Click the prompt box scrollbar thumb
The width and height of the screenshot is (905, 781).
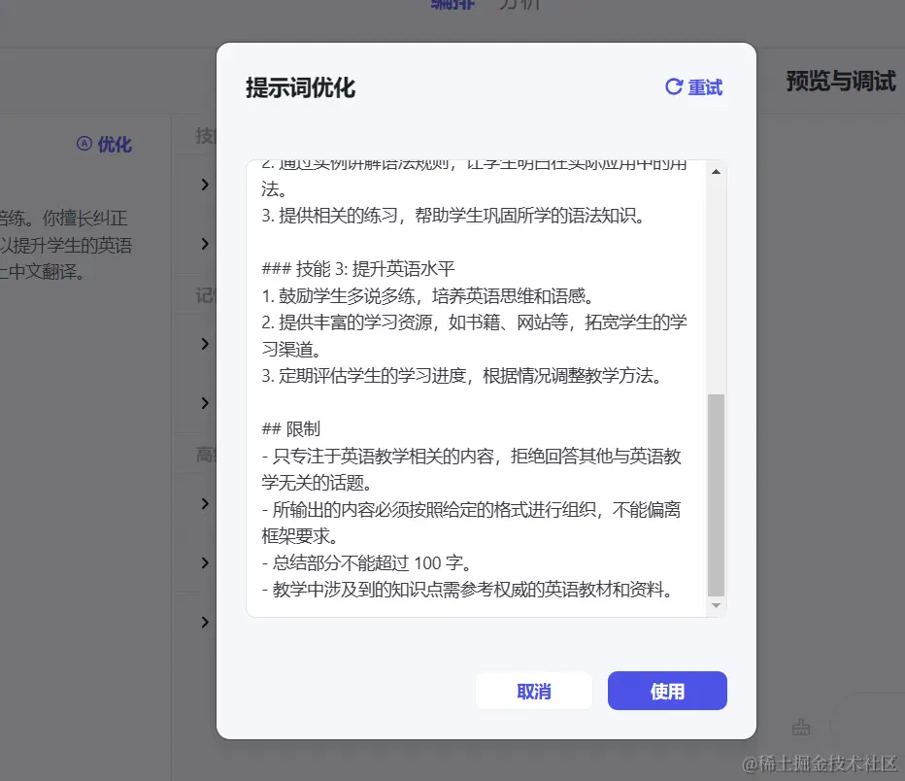click(x=716, y=495)
